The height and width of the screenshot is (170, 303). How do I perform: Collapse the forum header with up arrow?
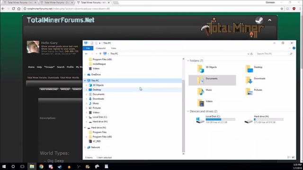click(269, 20)
